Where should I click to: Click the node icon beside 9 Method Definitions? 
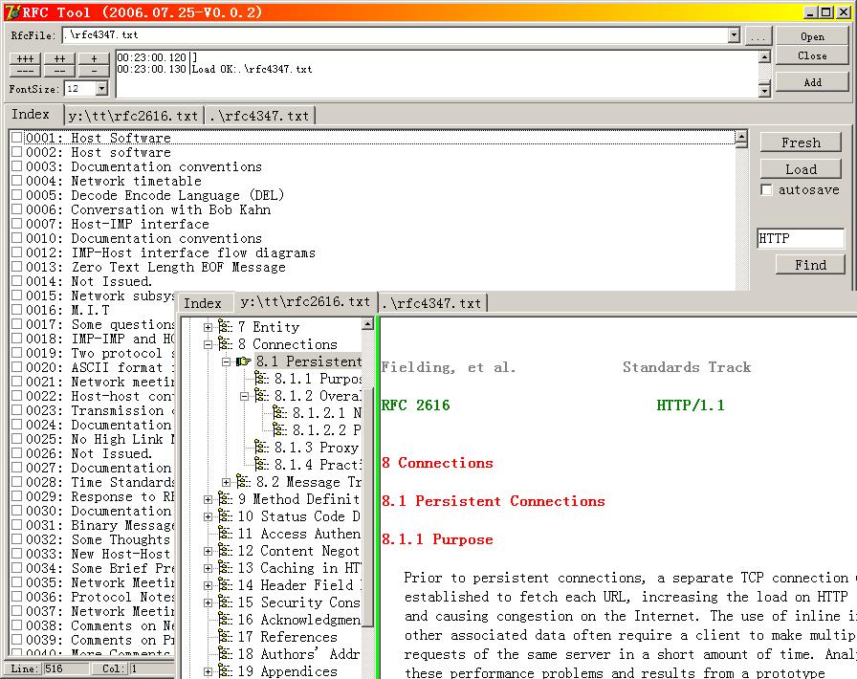pyautogui.click(x=225, y=499)
